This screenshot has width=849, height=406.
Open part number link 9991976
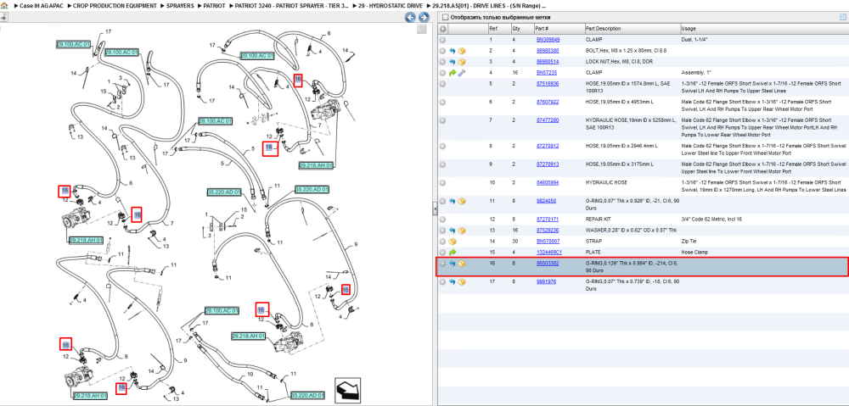(x=547, y=281)
